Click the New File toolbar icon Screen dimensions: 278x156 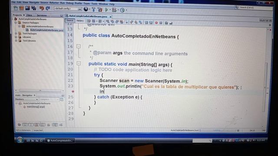[x=16, y=8]
